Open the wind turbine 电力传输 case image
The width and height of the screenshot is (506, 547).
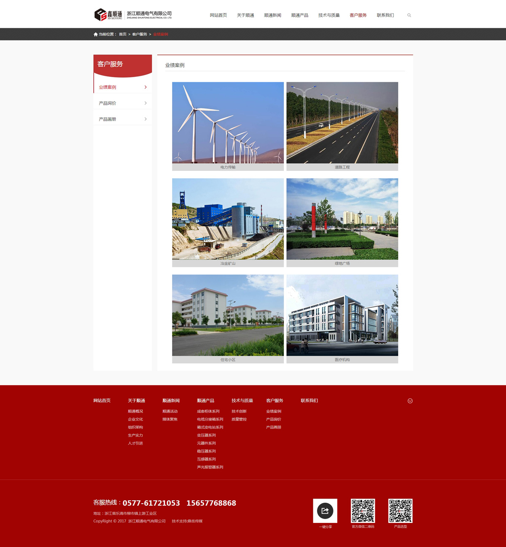coord(228,123)
